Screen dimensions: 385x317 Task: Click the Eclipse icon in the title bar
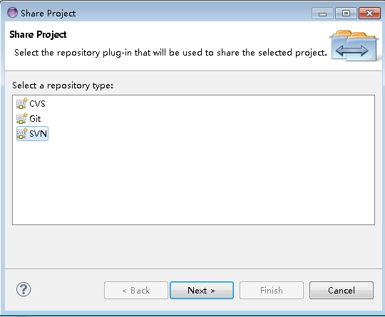click(x=12, y=13)
